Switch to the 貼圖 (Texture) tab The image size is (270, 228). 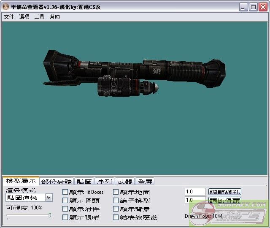(84, 182)
